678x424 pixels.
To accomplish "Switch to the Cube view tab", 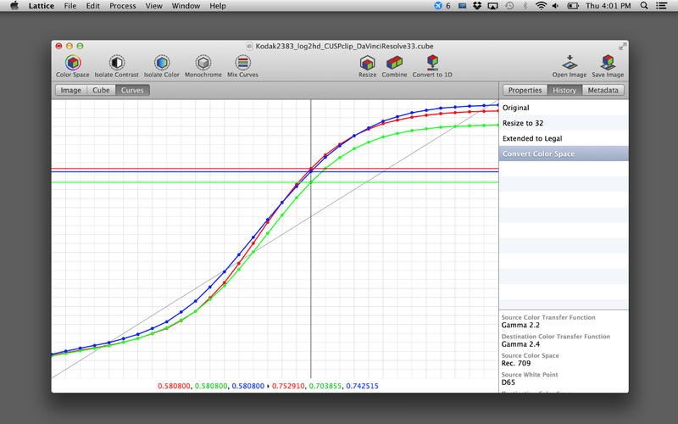I will (x=101, y=90).
